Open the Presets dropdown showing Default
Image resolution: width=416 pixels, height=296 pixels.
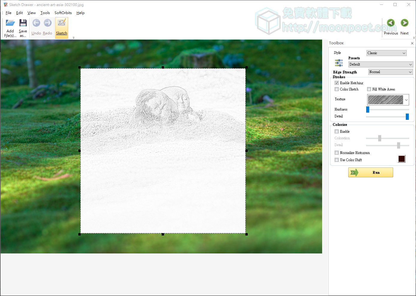coord(380,64)
